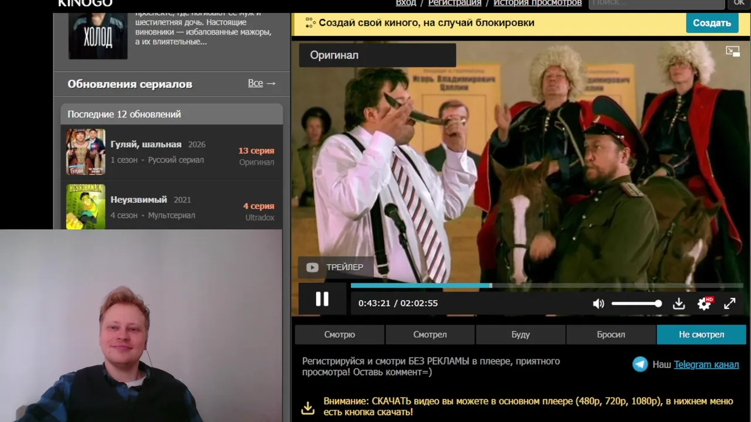Select the Смотрел status tab
Viewport: 751px width, 422px height.
(430, 335)
